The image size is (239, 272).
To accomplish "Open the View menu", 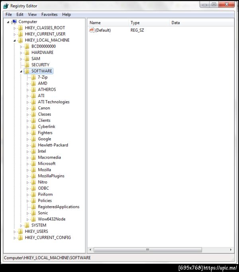I will click(32, 14).
